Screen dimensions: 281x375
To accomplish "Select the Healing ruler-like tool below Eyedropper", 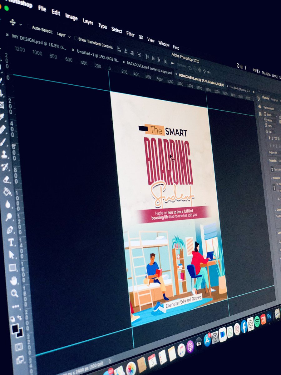I will pyautogui.click(x=2, y=129).
